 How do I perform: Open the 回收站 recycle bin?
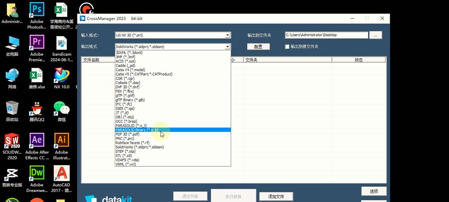click(x=12, y=111)
